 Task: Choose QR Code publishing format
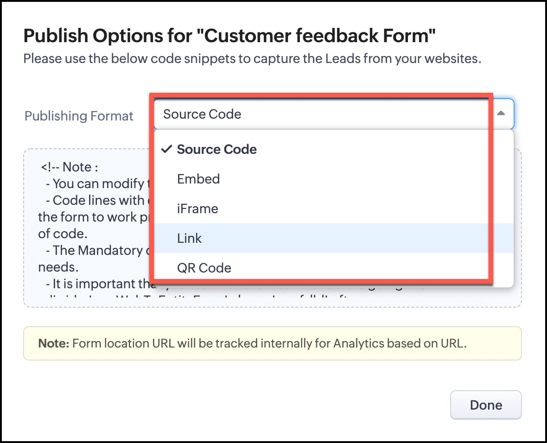click(204, 268)
